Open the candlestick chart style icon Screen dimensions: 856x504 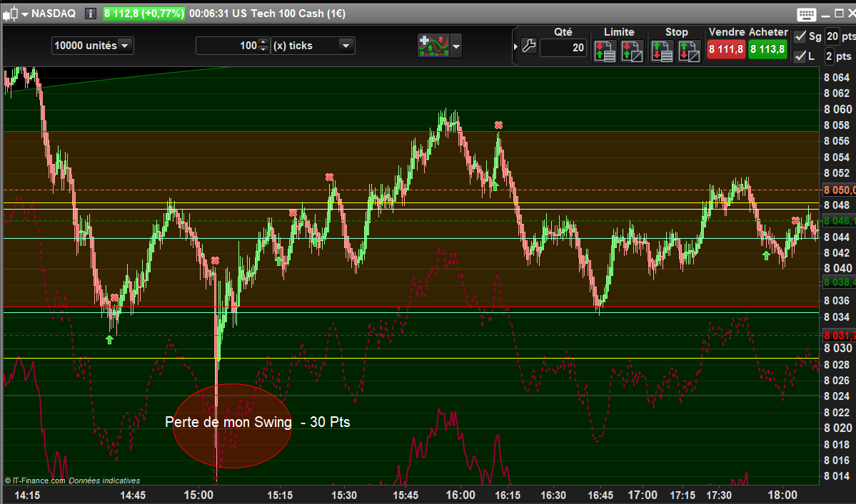click(10, 14)
